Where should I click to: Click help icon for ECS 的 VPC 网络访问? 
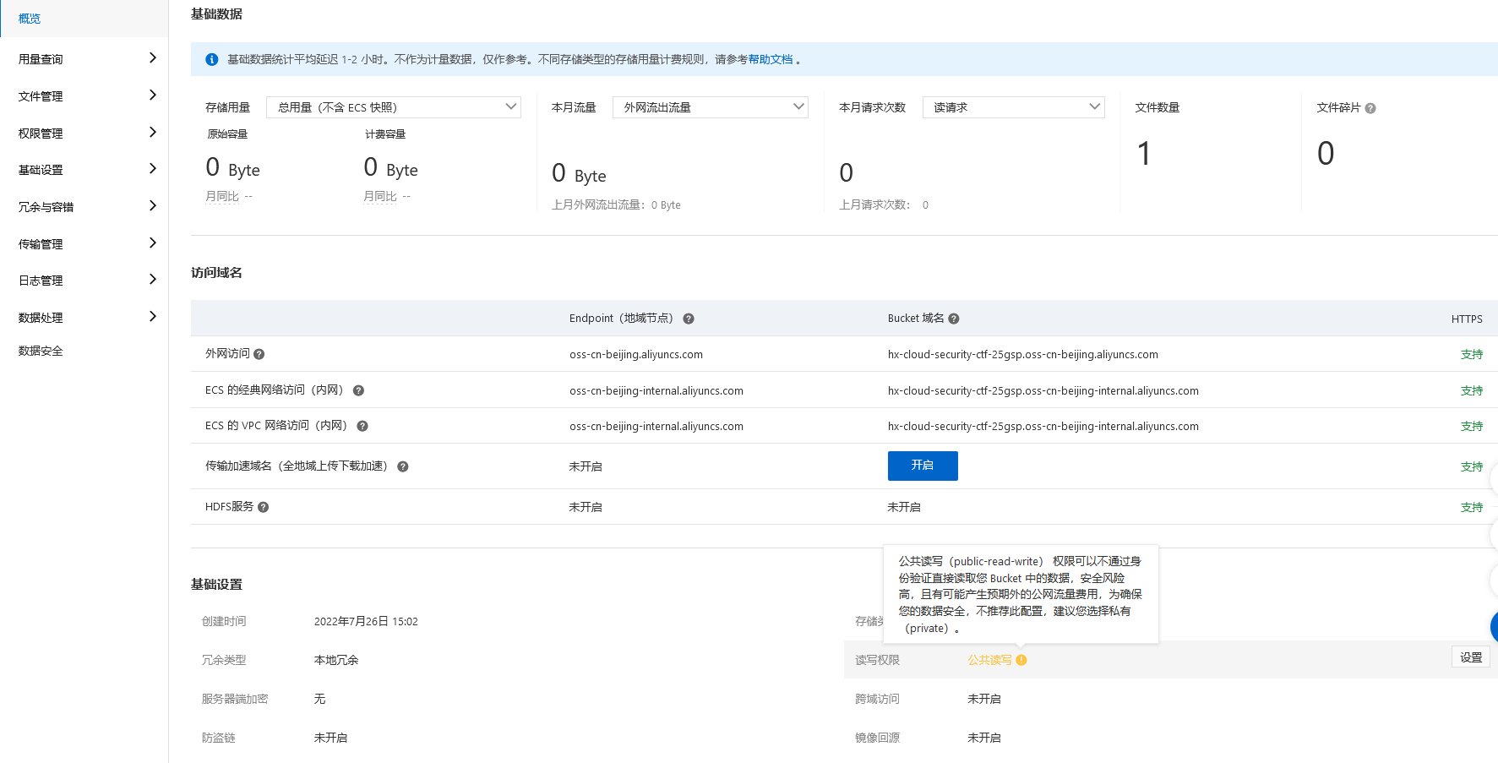(x=362, y=426)
